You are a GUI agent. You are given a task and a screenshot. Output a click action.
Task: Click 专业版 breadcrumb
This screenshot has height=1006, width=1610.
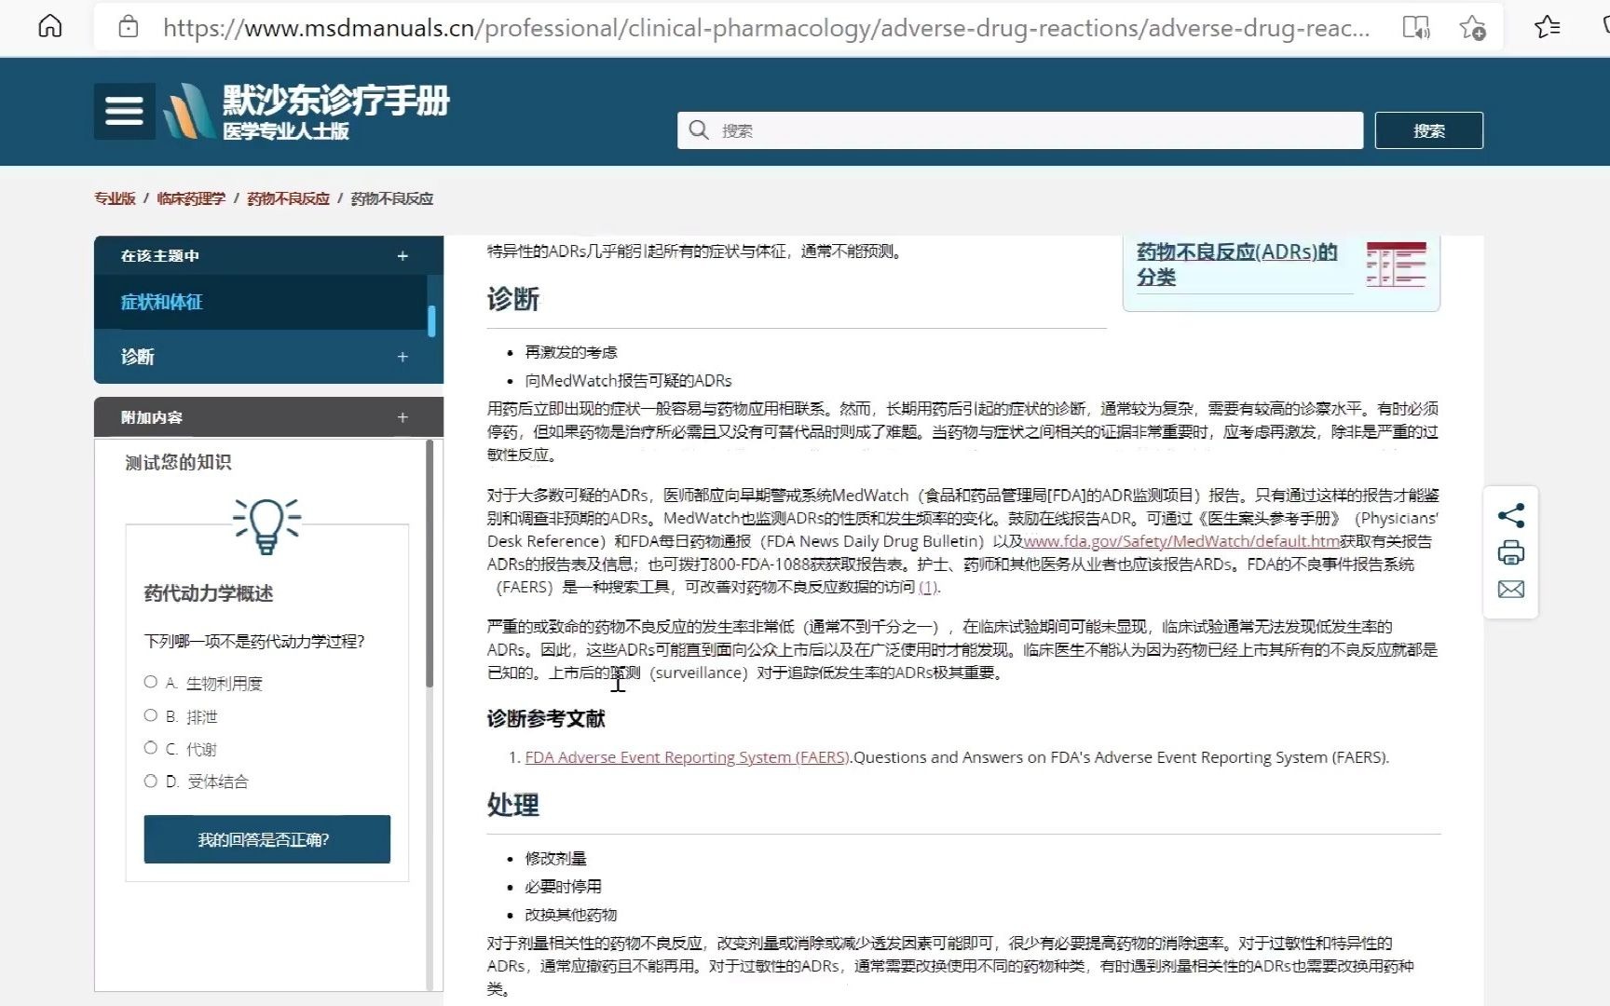(115, 198)
